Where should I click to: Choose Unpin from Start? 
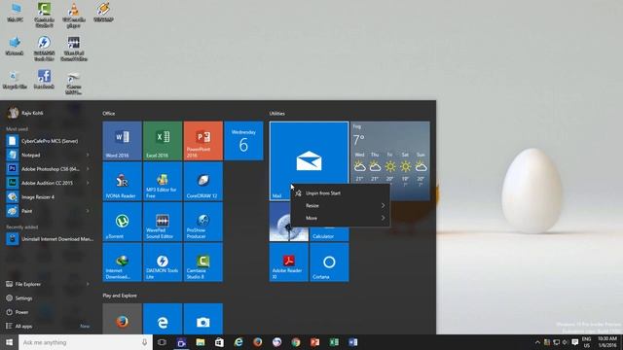click(x=341, y=193)
